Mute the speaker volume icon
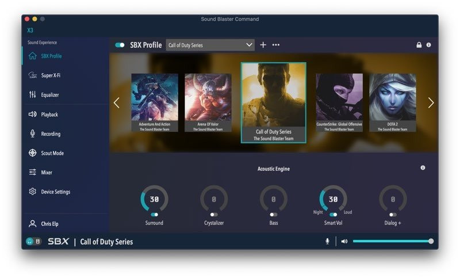This screenshot has height=278, width=460. (344, 241)
